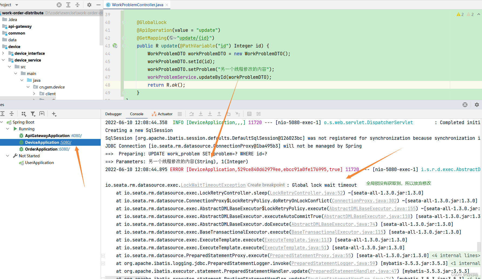Select the WorkProblemController.java editor tab

pyautogui.click(x=138, y=5)
